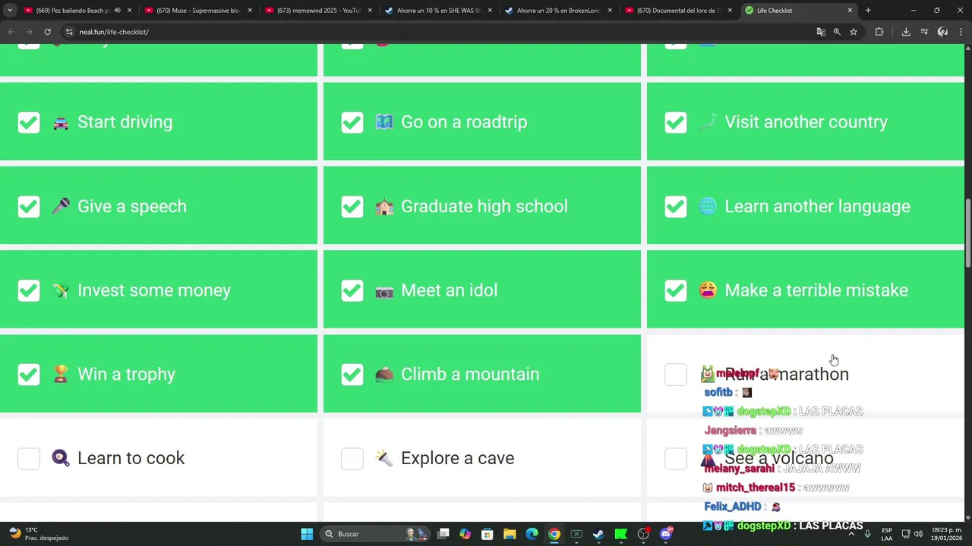Bookmark this page with star icon
The width and height of the screenshot is (972, 546).
[x=854, y=32]
